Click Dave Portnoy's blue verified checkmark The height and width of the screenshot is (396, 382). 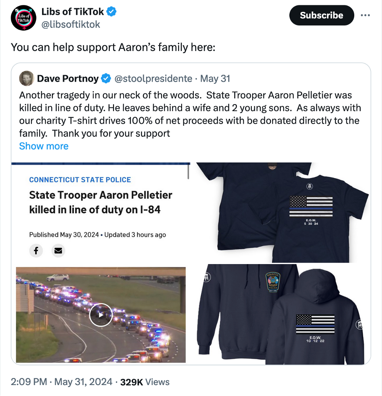click(106, 78)
